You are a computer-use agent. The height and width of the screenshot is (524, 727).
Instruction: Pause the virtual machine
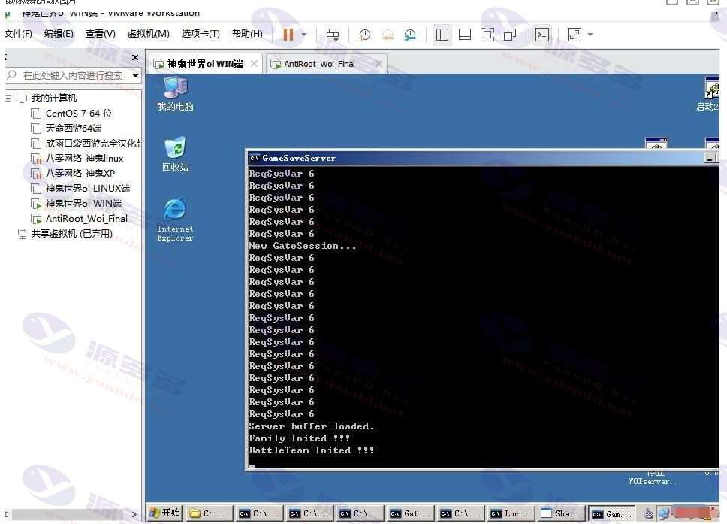[288, 35]
